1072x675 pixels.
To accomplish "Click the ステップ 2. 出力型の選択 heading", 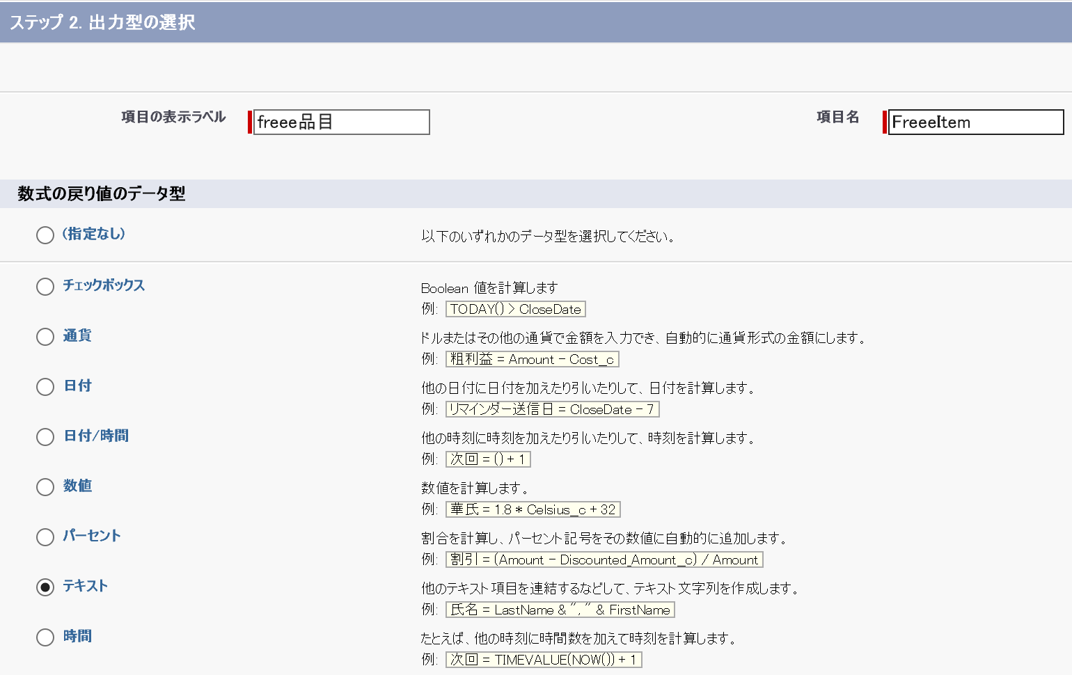I will click(102, 22).
